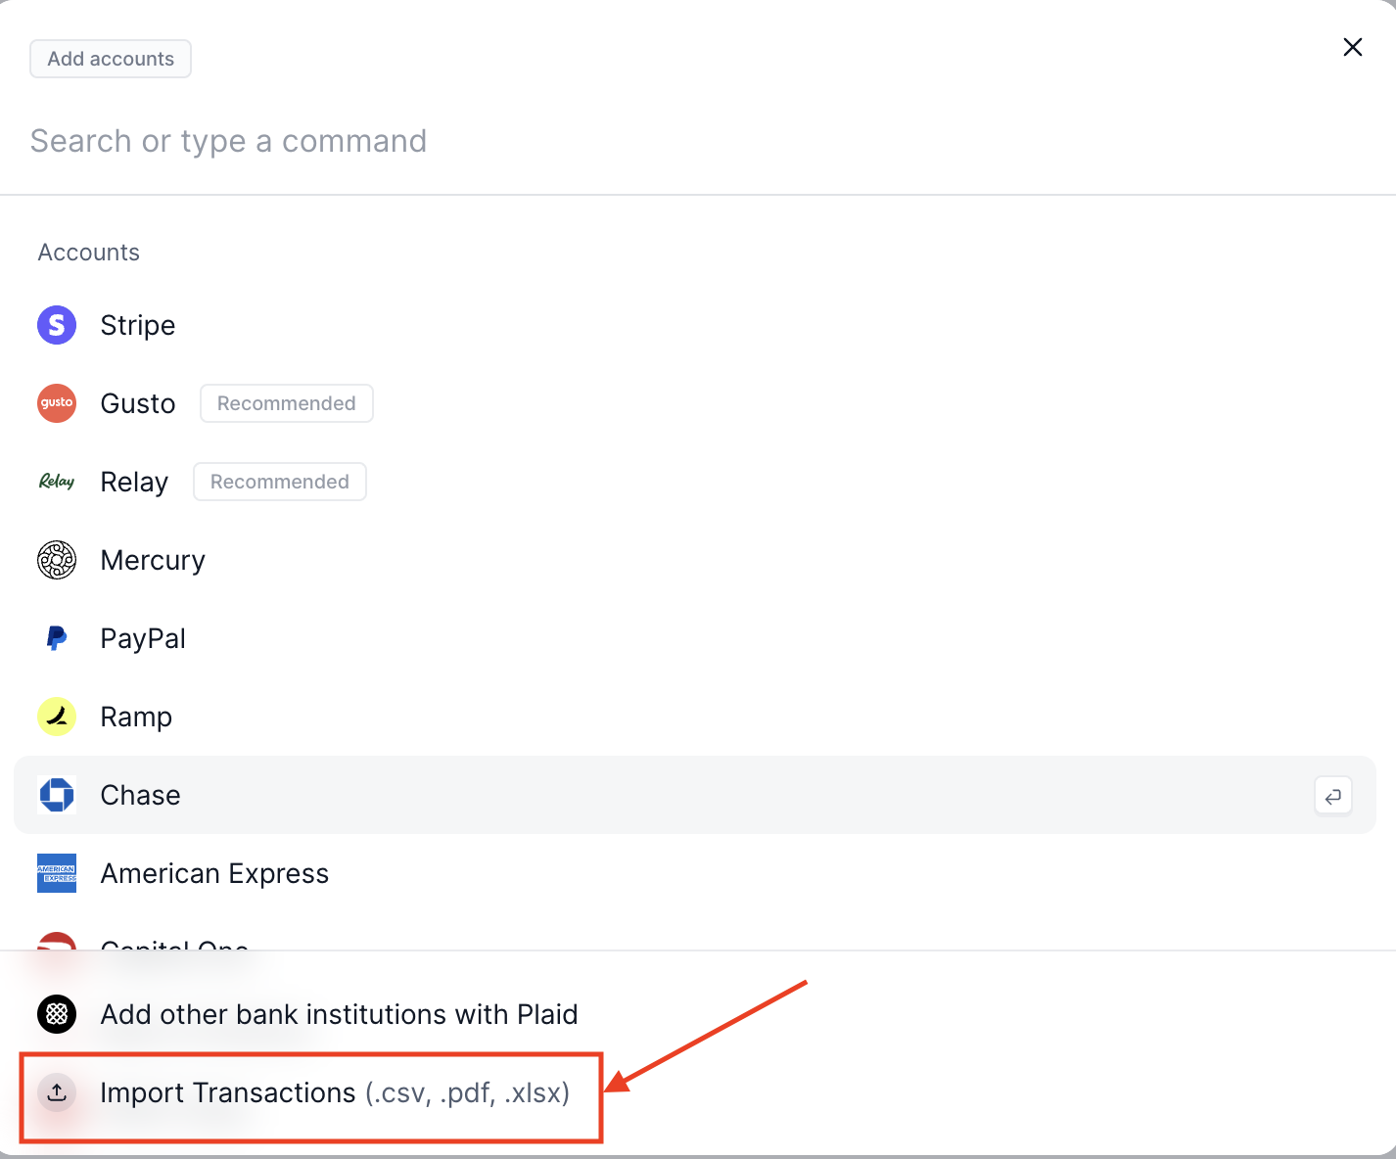1396x1159 pixels.
Task: Select the Stripe account icon
Action: 56,325
